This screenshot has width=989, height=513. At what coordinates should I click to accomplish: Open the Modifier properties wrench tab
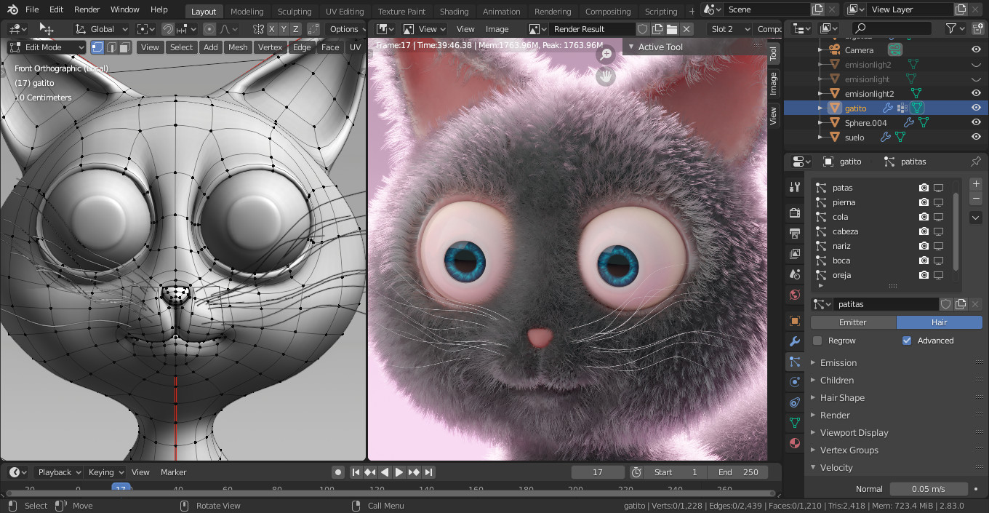pos(794,341)
